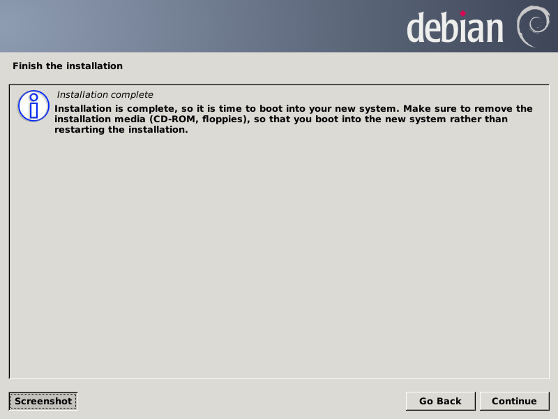
Task: Click the blue information icon
Action: pyautogui.click(x=33, y=106)
